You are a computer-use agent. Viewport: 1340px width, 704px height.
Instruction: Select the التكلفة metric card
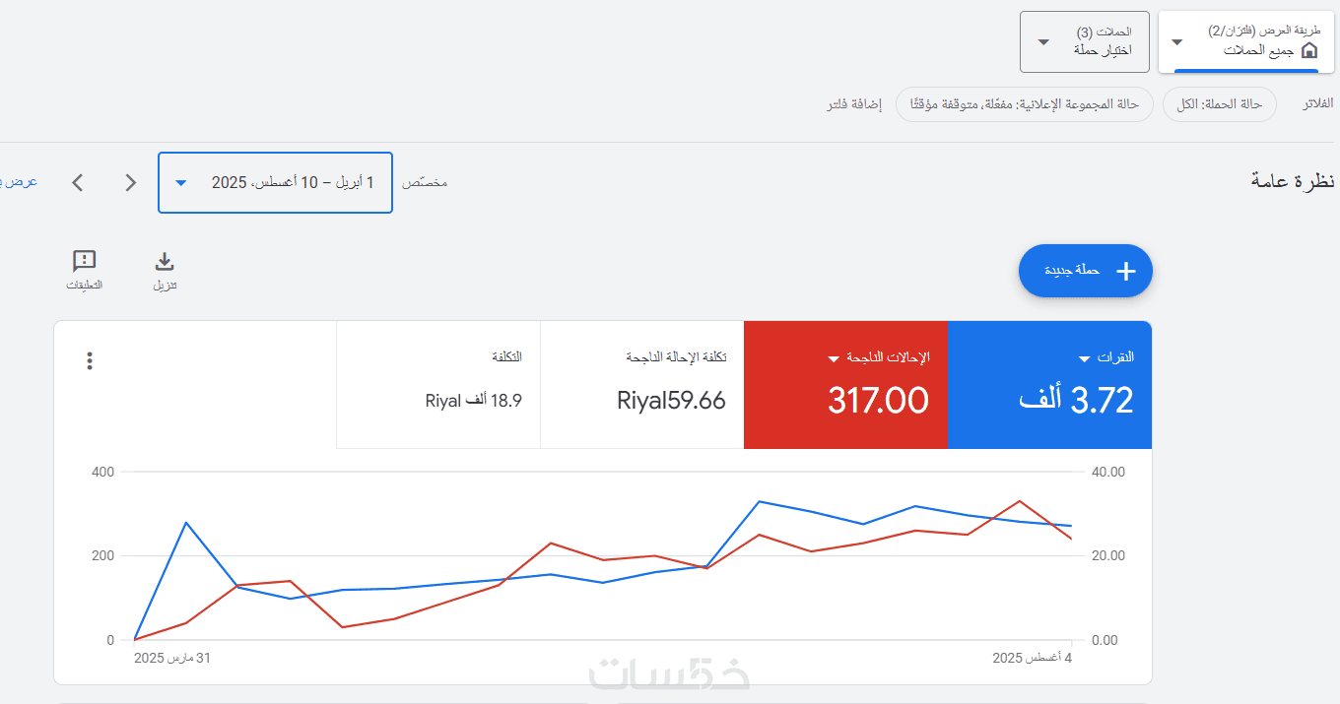coord(438,384)
